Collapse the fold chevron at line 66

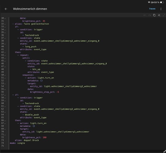point(5,121)
